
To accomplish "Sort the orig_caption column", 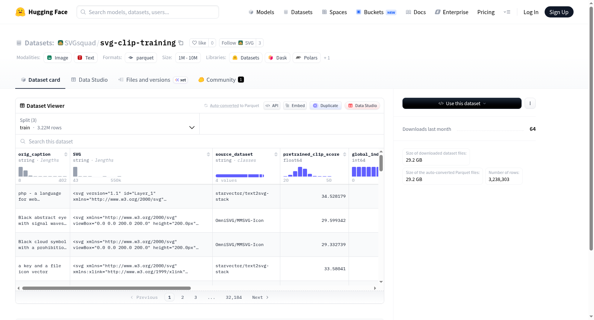I will tap(66, 154).
